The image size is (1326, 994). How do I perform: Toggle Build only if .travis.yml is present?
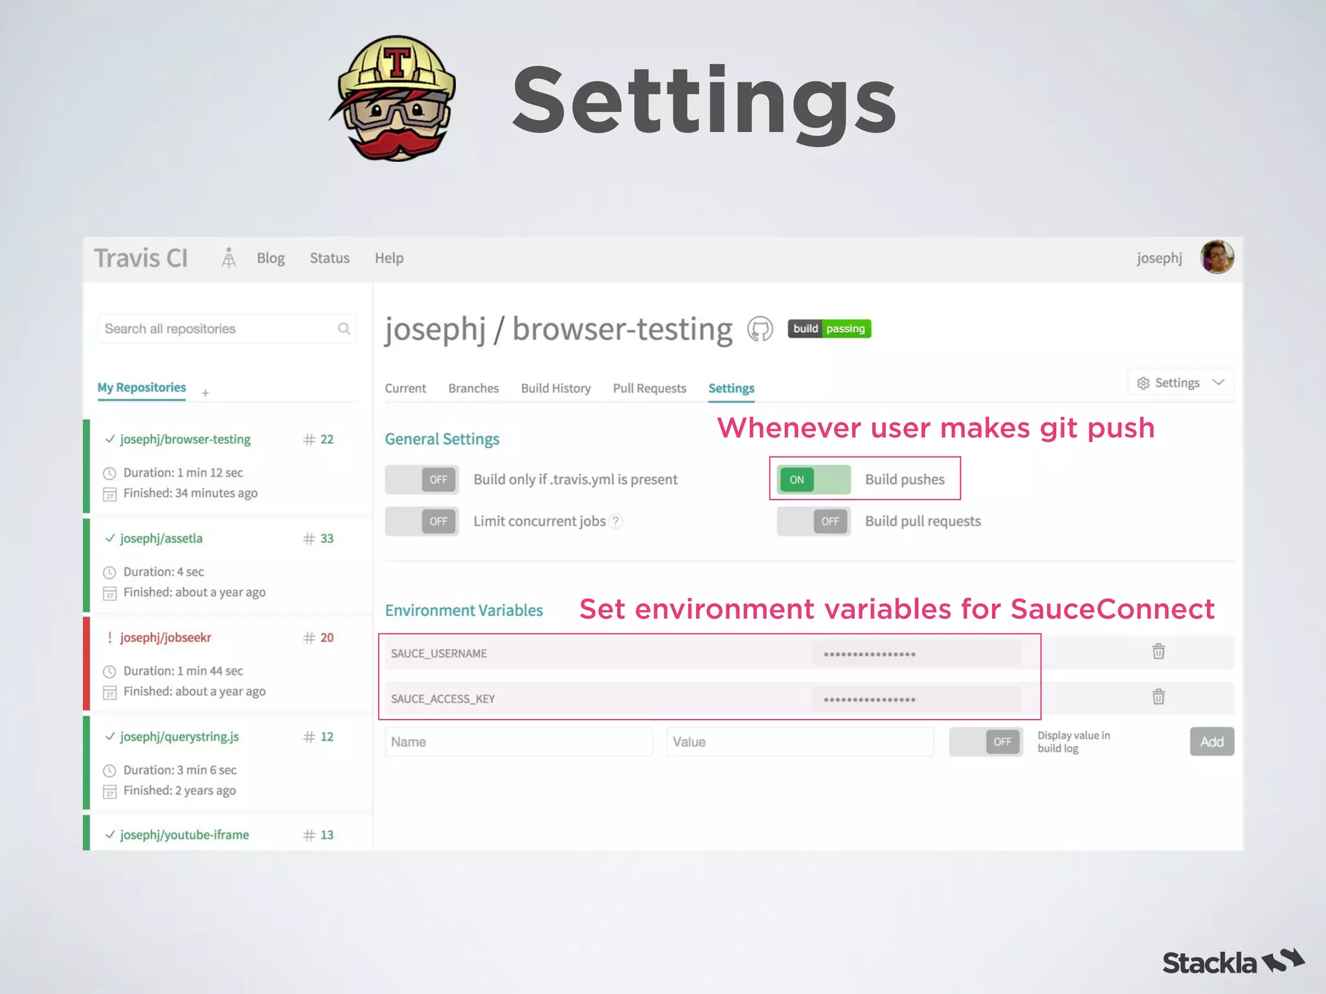422,480
